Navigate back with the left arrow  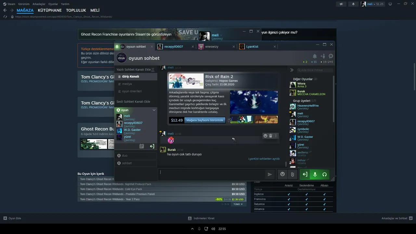5,10
